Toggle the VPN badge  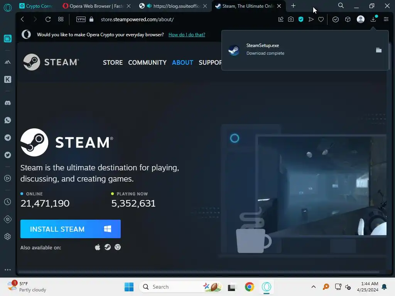tap(81, 19)
